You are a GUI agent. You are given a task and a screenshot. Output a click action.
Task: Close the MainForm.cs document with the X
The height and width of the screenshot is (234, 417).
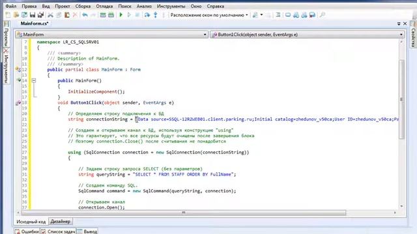405,24
